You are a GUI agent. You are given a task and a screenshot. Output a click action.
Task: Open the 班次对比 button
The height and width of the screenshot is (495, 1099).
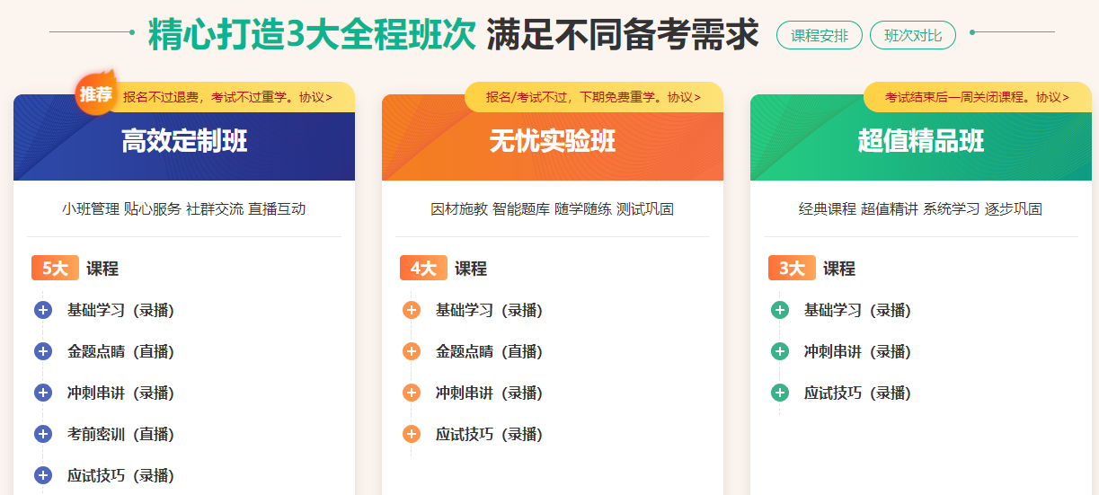pyautogui.click(x=913, y=36)
